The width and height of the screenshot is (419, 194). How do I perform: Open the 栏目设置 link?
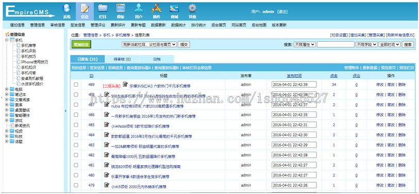point(339,35)
